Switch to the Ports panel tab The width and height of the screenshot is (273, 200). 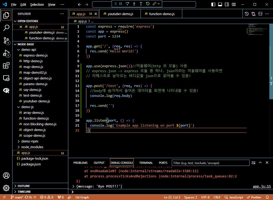163,163
